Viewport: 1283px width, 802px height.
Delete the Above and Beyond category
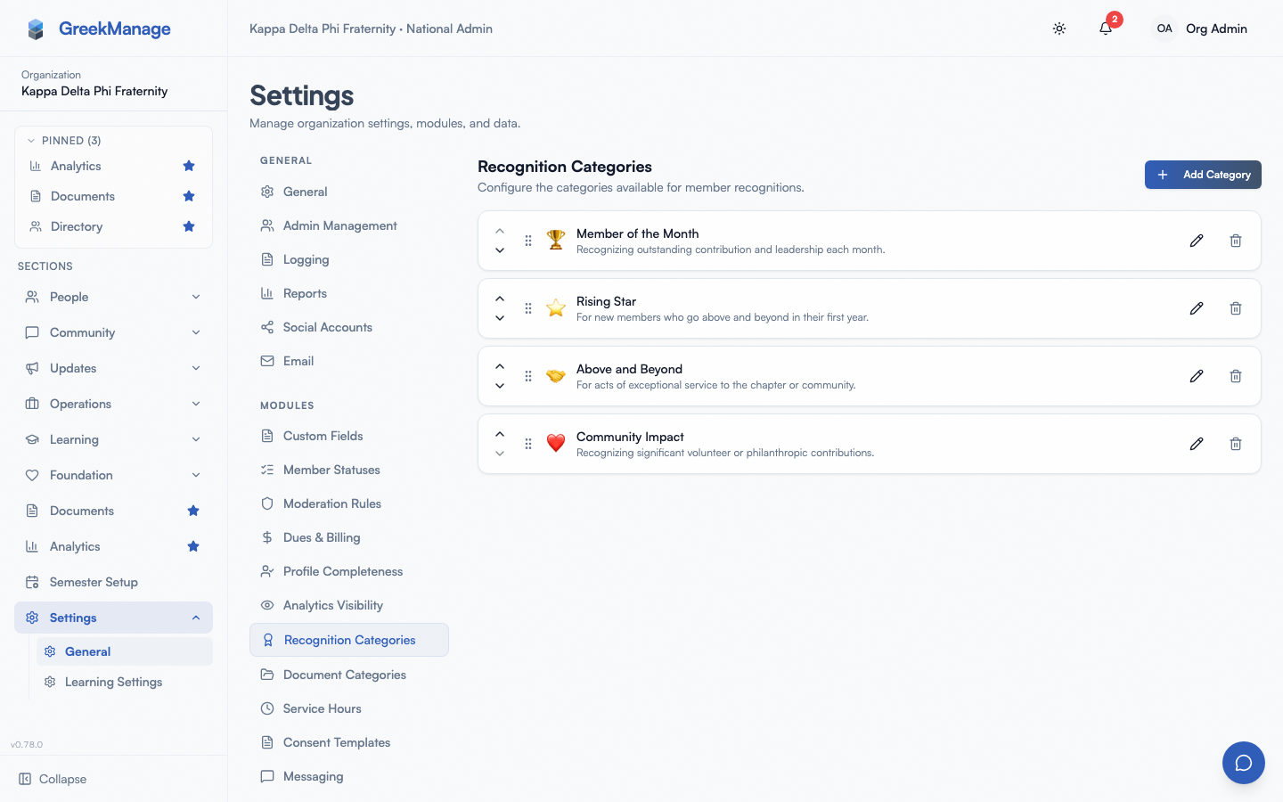1236,376
